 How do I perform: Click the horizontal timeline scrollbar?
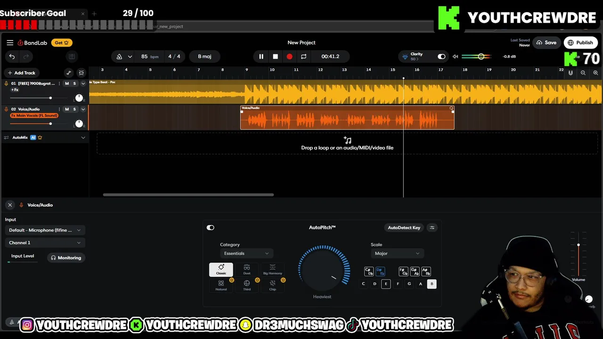click(x=188, y=194)
